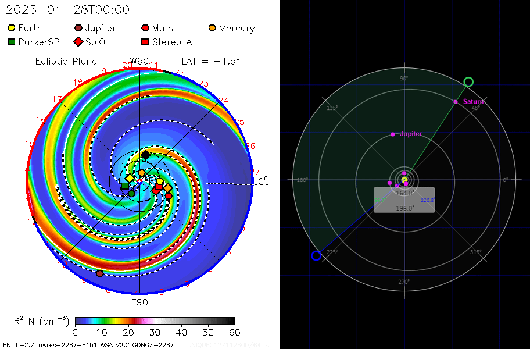Click the black diamond marker on density map
The width and height of the screenshot is (530, 349).
point(145,155)
